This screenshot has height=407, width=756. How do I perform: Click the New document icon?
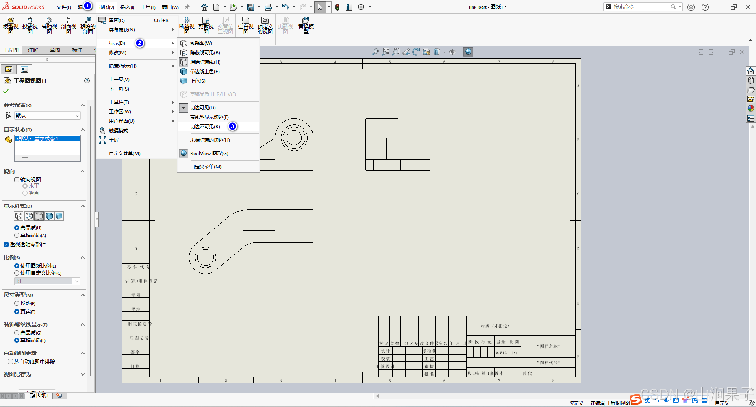pyautogui.click(x=216, y=7)
